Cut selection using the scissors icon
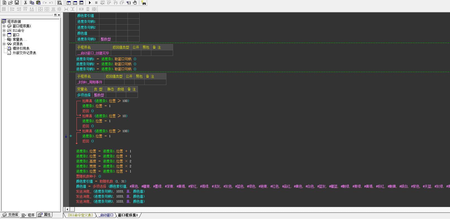450x219 pixels. [25, 3]
